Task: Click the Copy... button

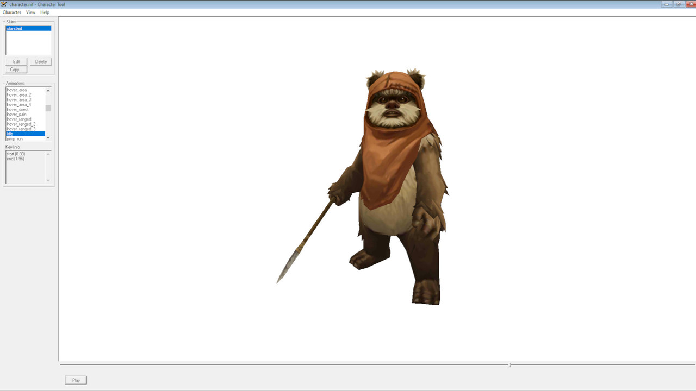Action: [x=16, y=70]
